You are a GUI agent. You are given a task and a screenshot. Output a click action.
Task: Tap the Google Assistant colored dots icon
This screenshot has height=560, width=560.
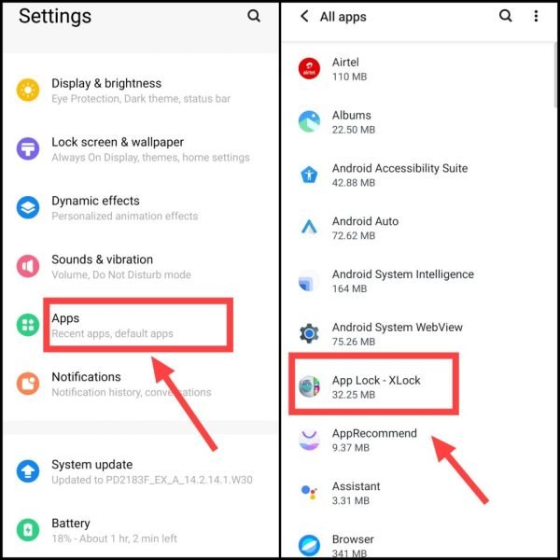click(309, 492)
